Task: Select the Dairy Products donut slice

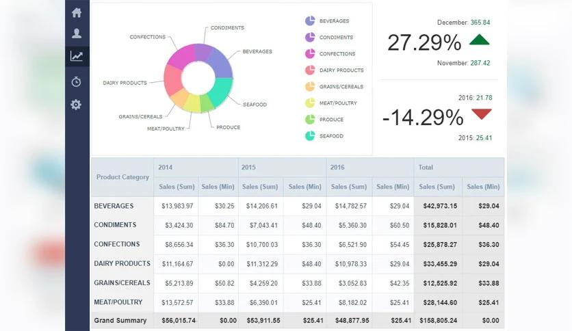Action: 173,80
